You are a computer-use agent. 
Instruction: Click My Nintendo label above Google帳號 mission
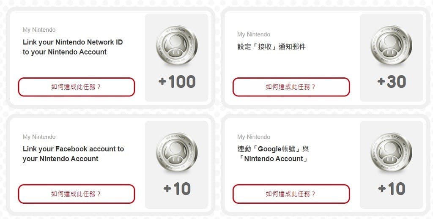(x=254, y=137)
